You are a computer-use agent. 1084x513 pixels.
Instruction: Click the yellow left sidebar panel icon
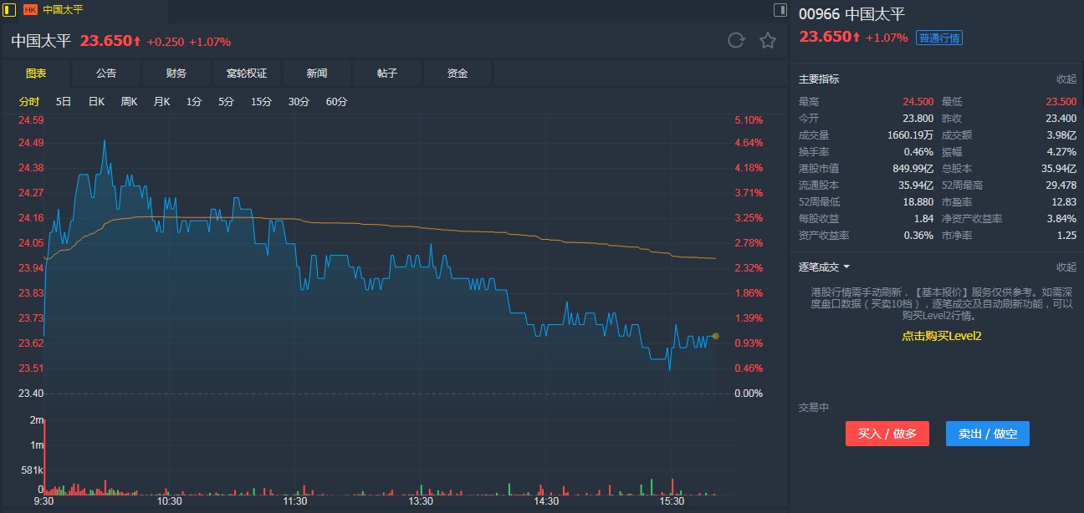click(9, 10)
